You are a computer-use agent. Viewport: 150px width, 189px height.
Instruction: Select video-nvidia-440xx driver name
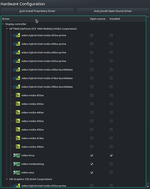(33, 112)
